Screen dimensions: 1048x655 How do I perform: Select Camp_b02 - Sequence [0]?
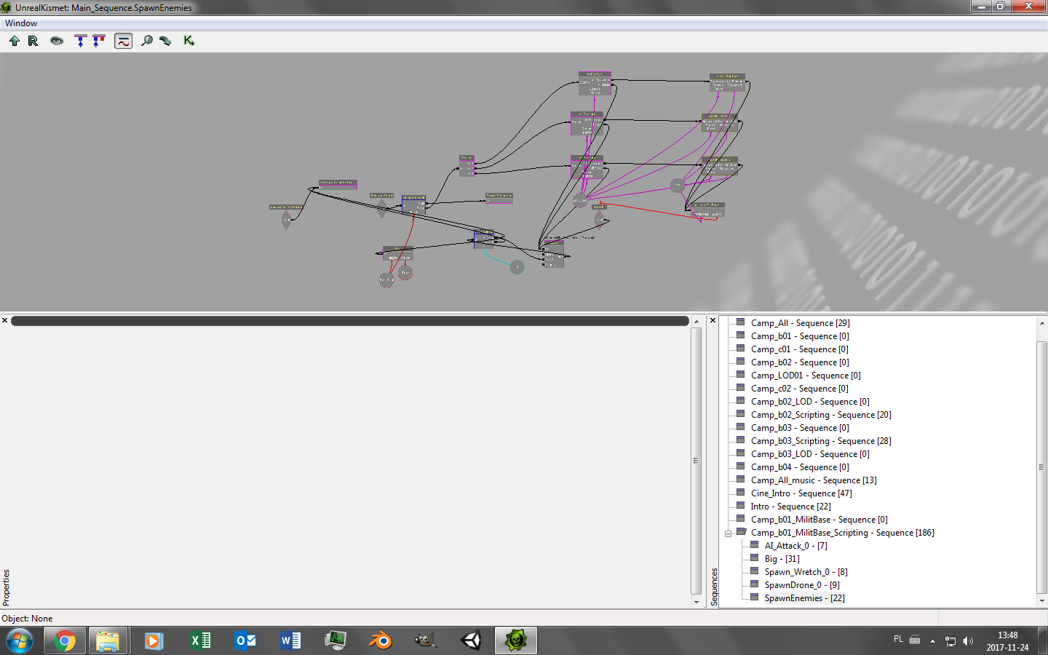click(x=800, y=362)
